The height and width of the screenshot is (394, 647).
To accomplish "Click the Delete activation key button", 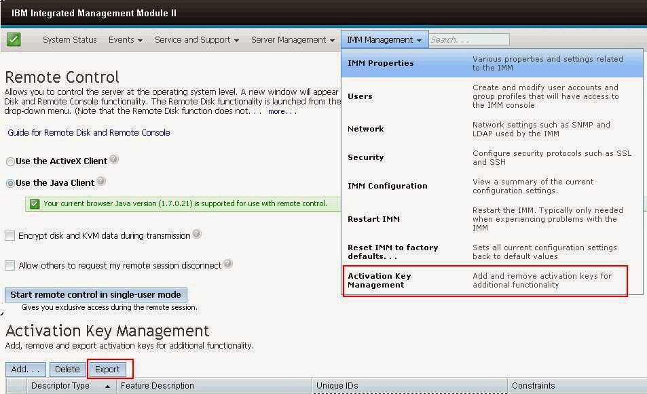I will coord(67,370).
